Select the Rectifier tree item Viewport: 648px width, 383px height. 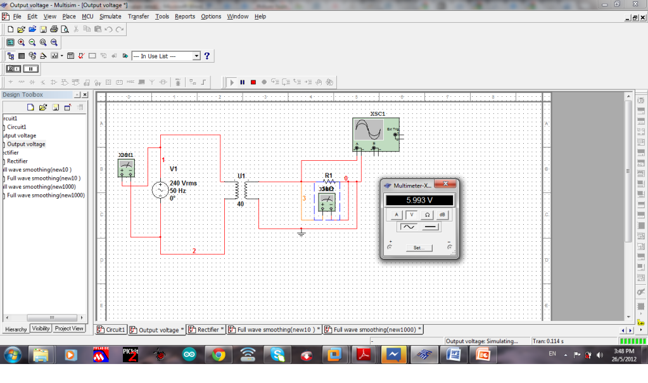click(x=17, y=161)
